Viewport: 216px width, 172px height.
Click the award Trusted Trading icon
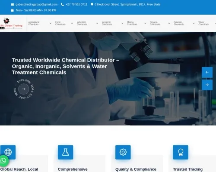[x=181, y=152]
